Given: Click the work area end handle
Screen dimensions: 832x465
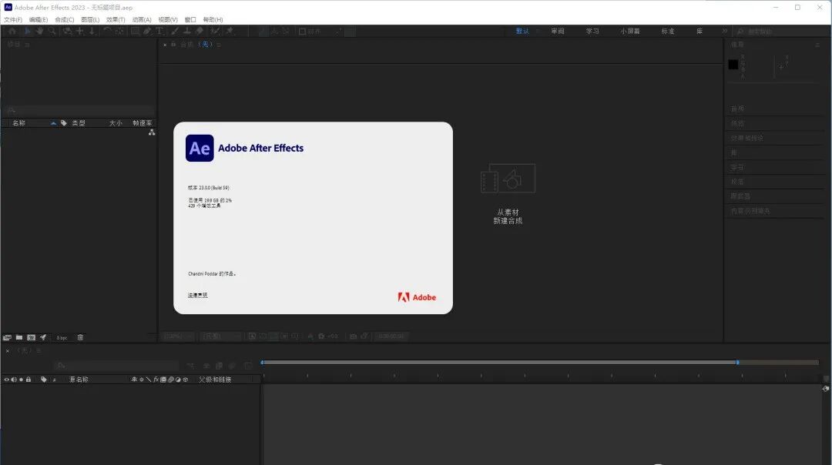Looking at the screenshot, I should click(x=737, y=363).
